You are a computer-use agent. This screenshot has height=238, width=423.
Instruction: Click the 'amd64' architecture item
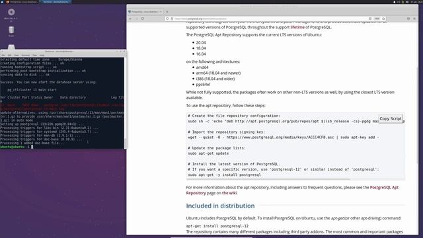[202, 67]
